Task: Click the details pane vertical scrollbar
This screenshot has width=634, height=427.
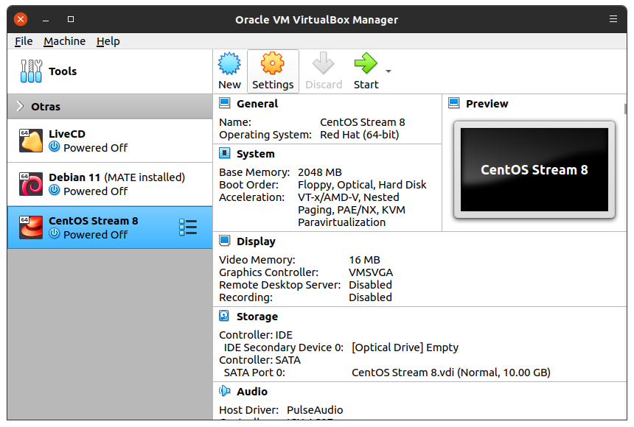Action: [x=626, y=109]
